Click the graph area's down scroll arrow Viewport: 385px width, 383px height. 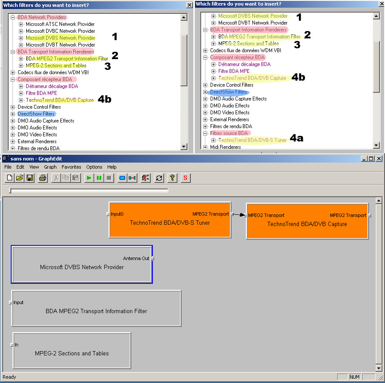pyautogui.click(x=379, y=368)
